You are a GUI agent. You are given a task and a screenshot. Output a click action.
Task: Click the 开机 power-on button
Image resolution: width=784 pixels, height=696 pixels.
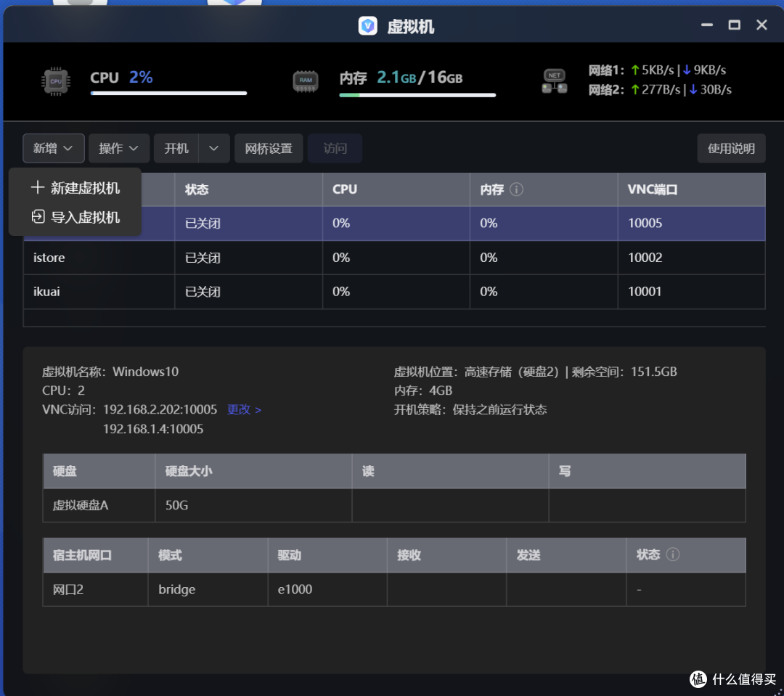pyautogui.click(x=176, y=149)
